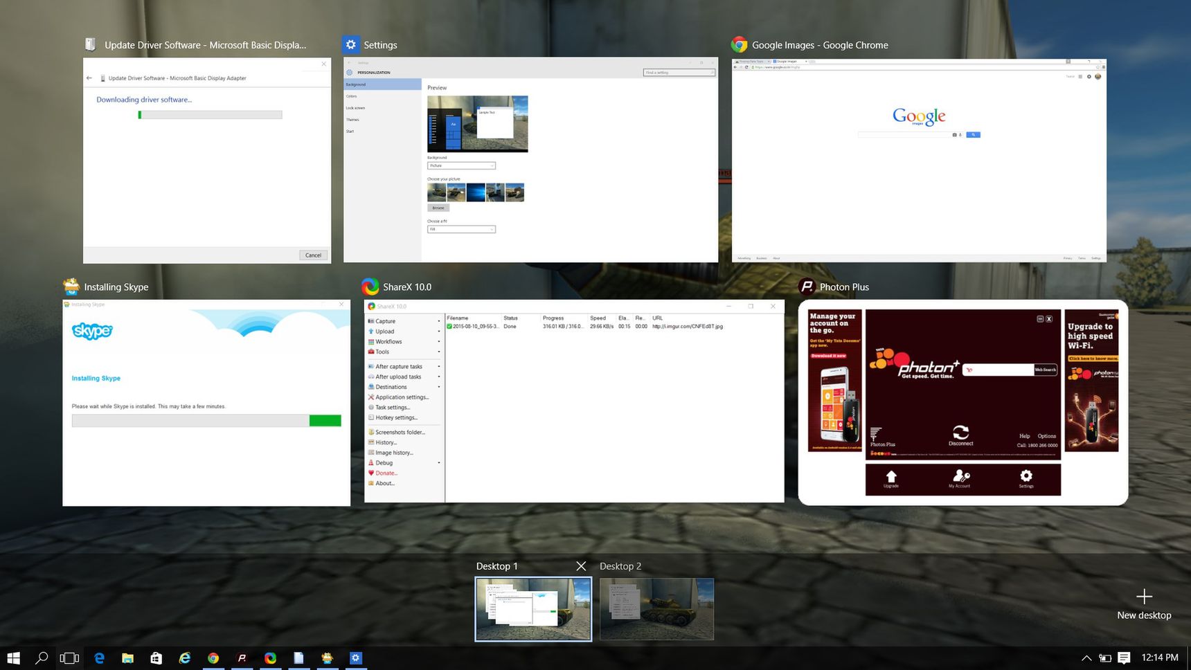Open the Background type dropdown in Settings
Screen dimensions: 1191x670
coord(461,165)
